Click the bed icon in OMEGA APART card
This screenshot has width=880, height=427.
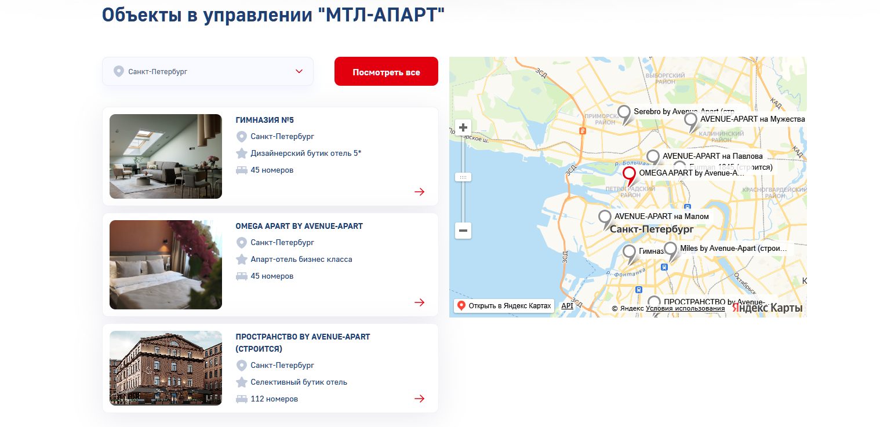click(242, 276)
